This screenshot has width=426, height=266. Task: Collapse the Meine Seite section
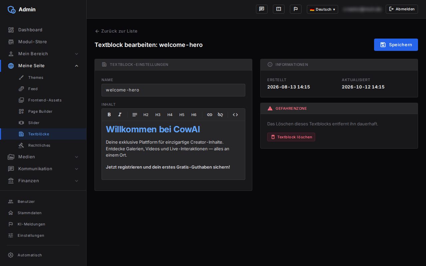(x=43, y=66)
